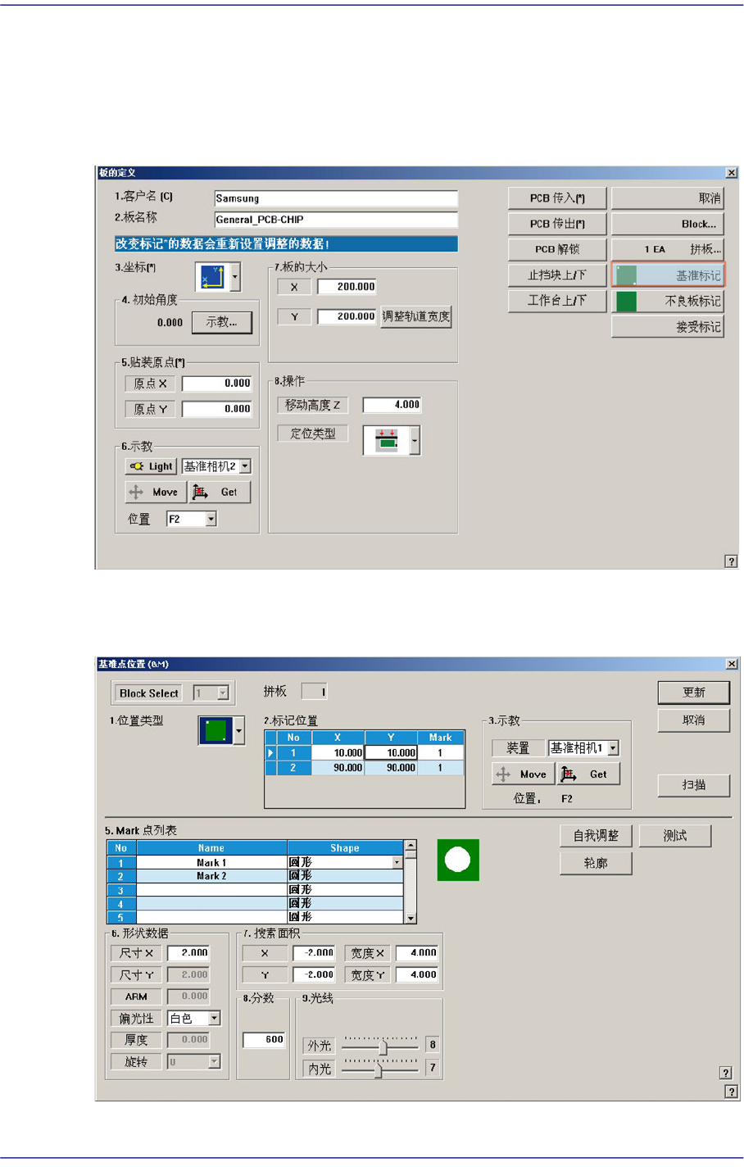
Task: Click Move in the 基准点位置 window
Action: coord(523,774)
